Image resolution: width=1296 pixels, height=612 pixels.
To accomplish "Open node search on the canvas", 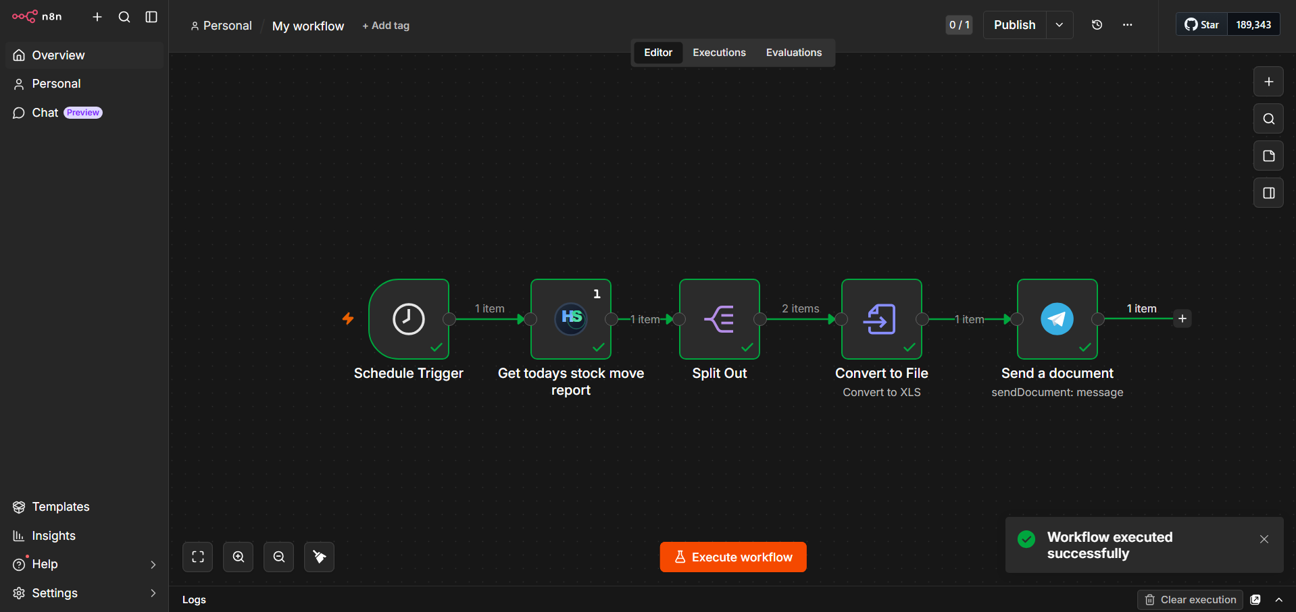I will [x=1269, y=119].
